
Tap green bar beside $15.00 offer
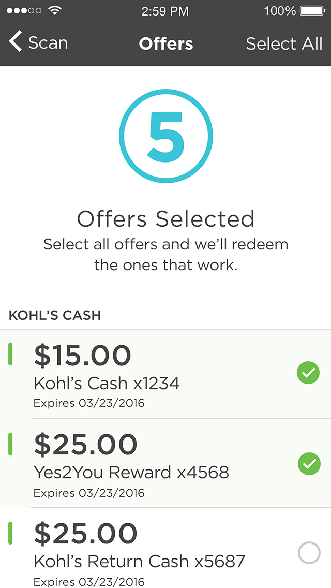(x=10, y=354)
